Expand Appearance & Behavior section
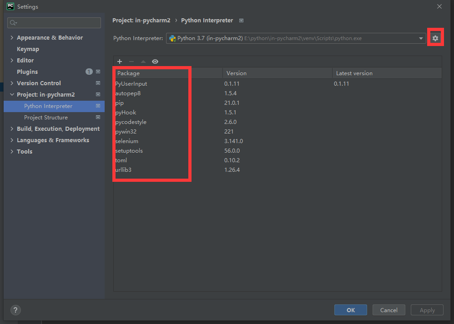Image resolution: width=454 pixels, height=324 pixels. (12, 37)
